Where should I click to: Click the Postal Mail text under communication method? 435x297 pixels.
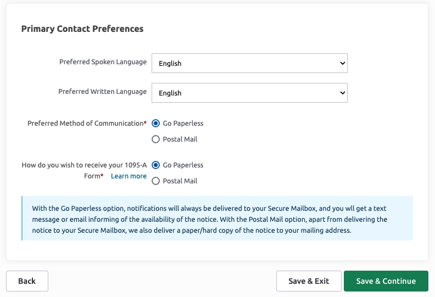click(x=180, y=139)
